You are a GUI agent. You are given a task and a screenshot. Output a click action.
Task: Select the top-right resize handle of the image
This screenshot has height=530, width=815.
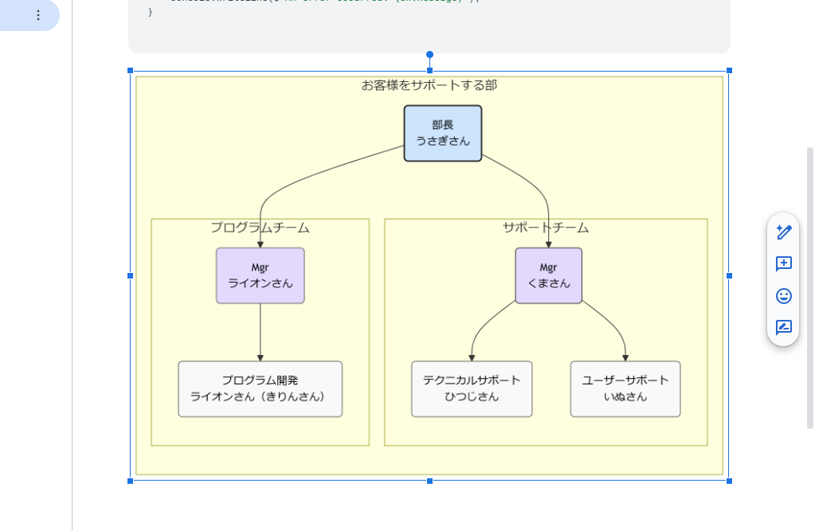(x=729, y=71)
